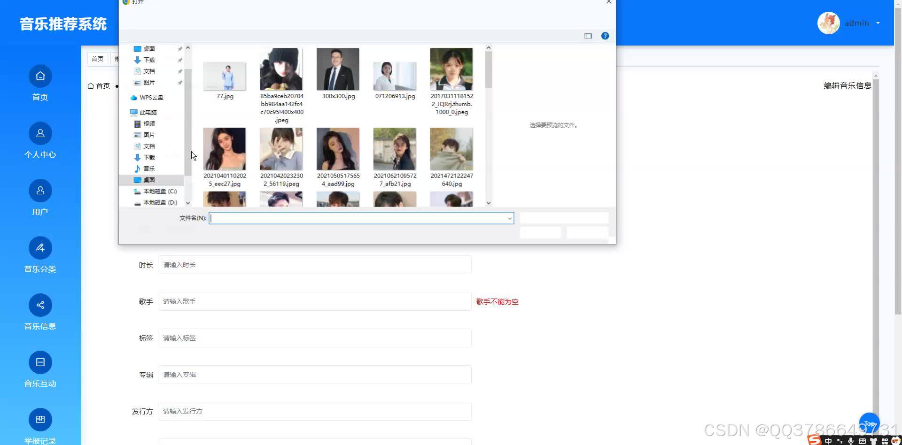
Task: Focus the 时长 input field
Action: [x=314, y=265]
